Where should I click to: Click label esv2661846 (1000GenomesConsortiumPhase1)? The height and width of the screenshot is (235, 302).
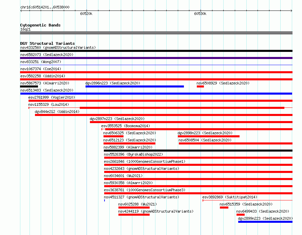pos(145,161)
